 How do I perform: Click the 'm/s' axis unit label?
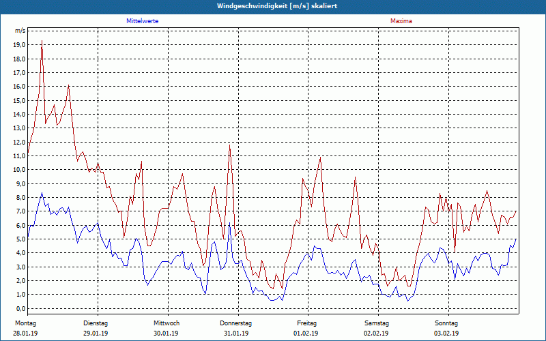20,31
